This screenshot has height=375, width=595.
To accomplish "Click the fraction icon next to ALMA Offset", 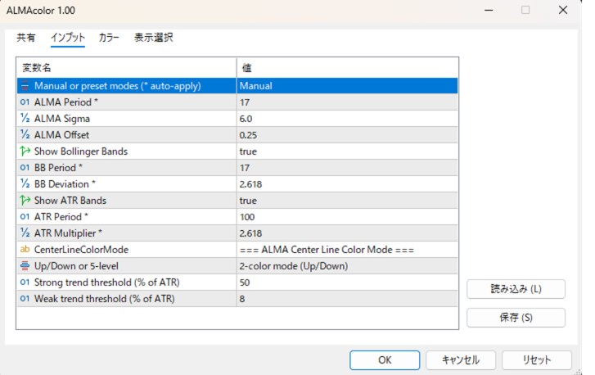I will point(25,135).
